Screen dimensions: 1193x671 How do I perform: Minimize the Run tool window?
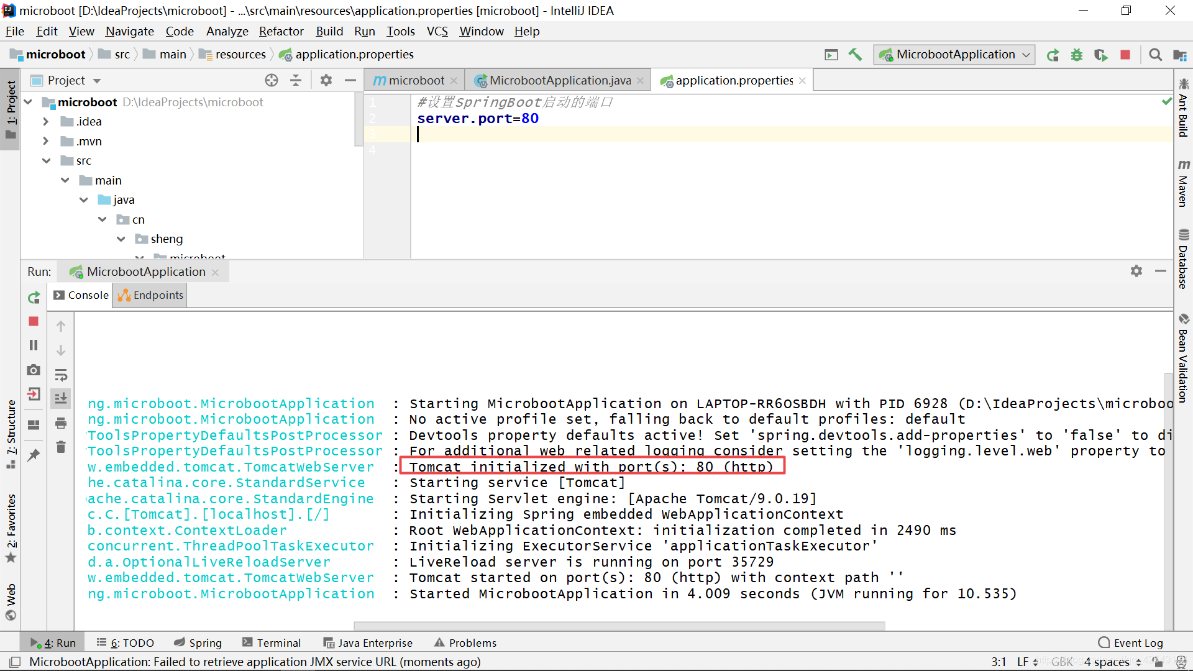point(1161,271)
